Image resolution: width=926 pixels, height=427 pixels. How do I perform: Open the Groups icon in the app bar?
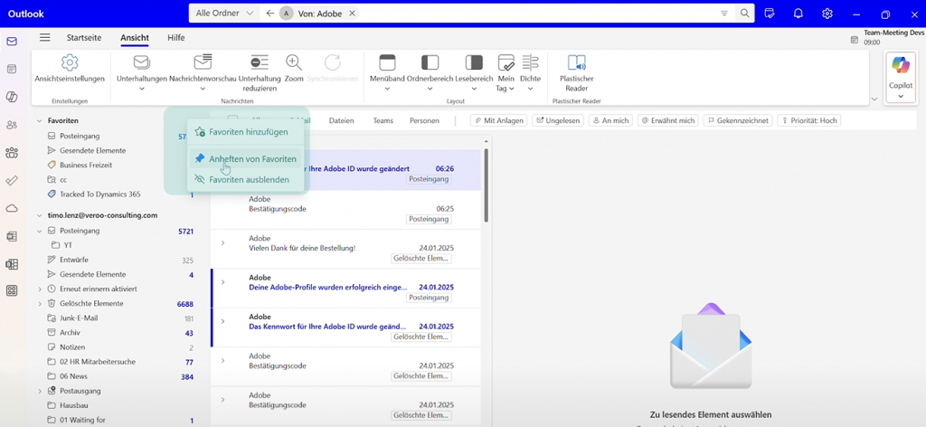click(12, 153)
